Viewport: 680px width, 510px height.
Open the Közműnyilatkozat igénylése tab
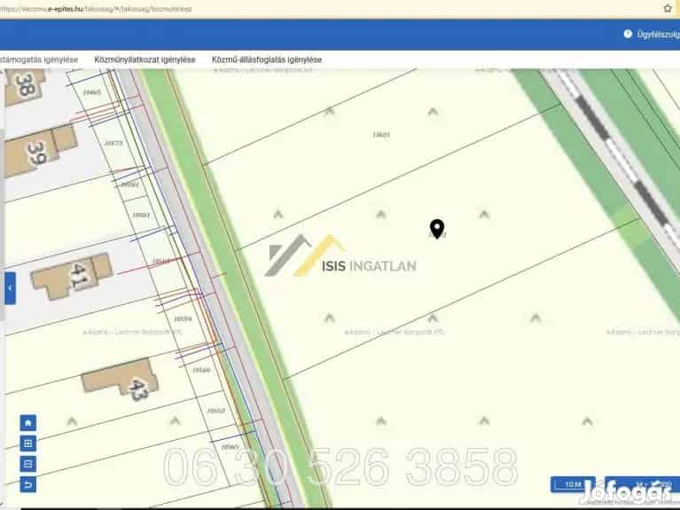145,60
